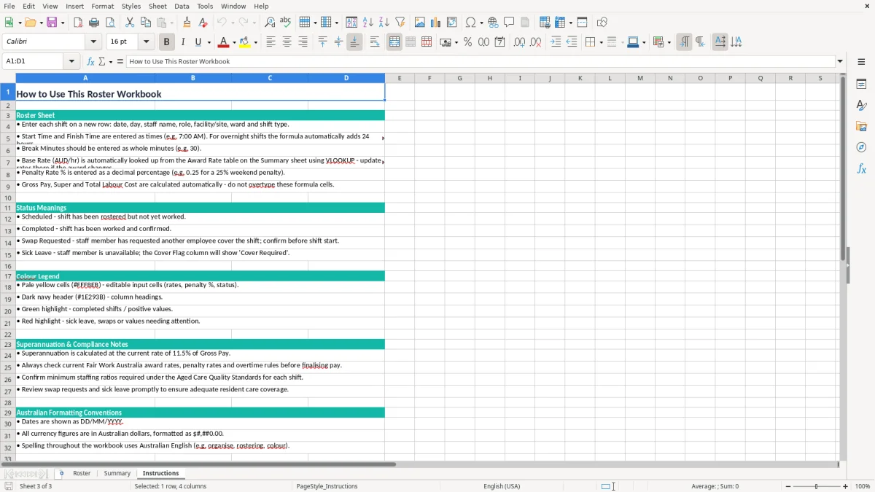The image size is (875, 492).
Task: Run the spelling check (abc) icon
Action: 286,23
